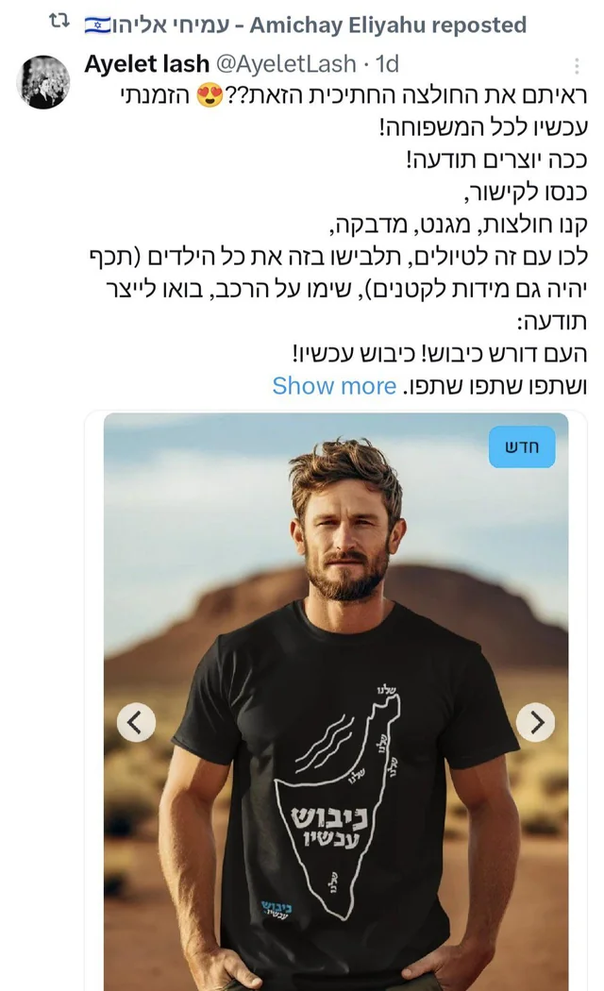Screen dimensions: 604x991
Task: Advance to next image with right chevron
Action: pyautogui.click(x=536, y=722)
